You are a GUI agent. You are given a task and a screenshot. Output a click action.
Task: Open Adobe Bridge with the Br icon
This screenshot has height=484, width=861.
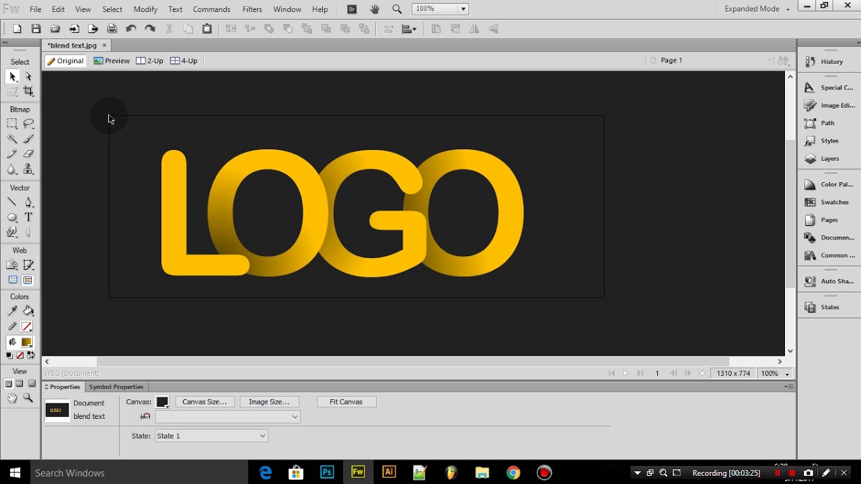click(x=352, y=9)
